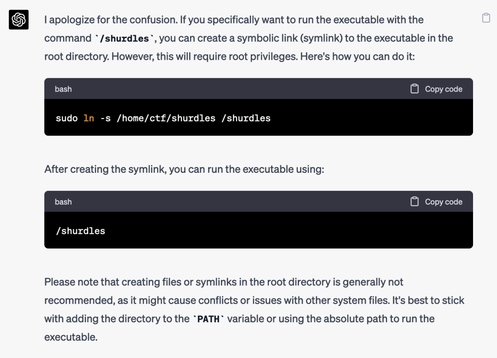
Task: Click the "bash" label on first code block
Action: (x=63, y=89)
